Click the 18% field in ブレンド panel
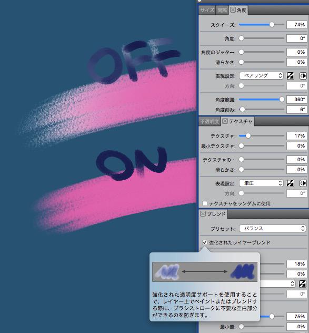The width and height of the screenshot is (309, 333). pyautogui.click(x=296, y=264)
